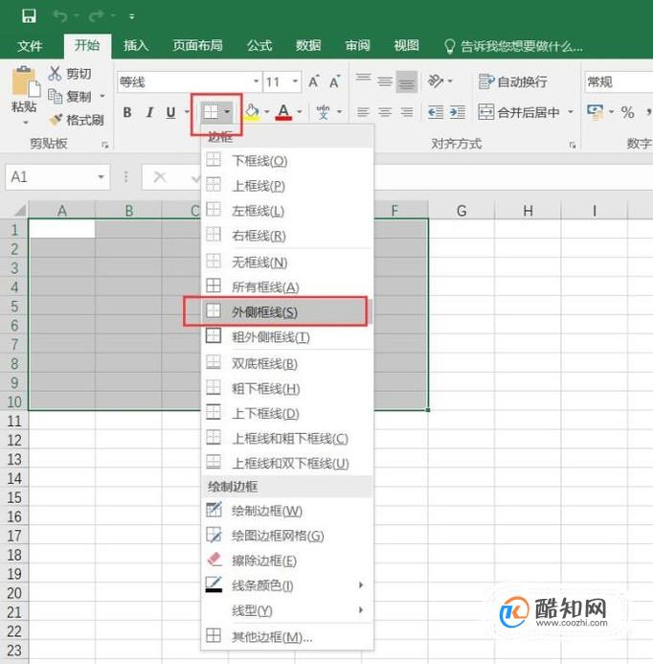Viewport: 653px width, 664px height.
Task: Click the bottom align icon
Action: click(407, 81)
